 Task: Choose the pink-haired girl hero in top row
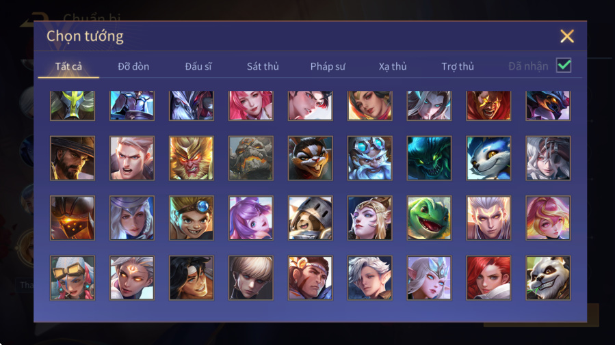(x=251, y=106)
